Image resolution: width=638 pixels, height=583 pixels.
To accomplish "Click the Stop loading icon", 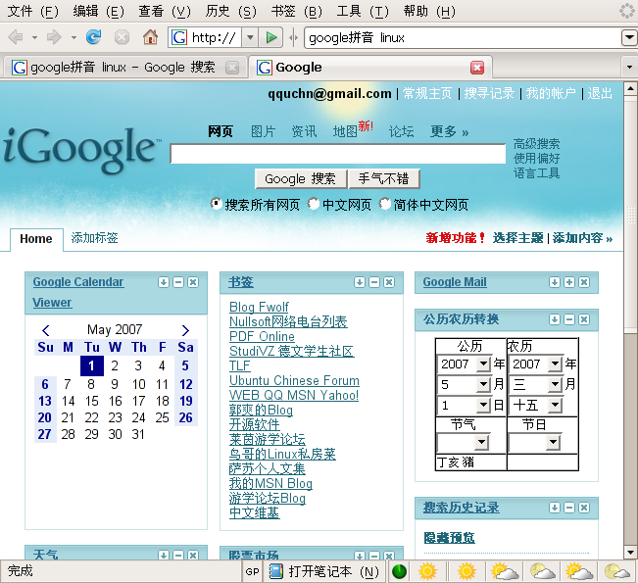I will 122,37.
